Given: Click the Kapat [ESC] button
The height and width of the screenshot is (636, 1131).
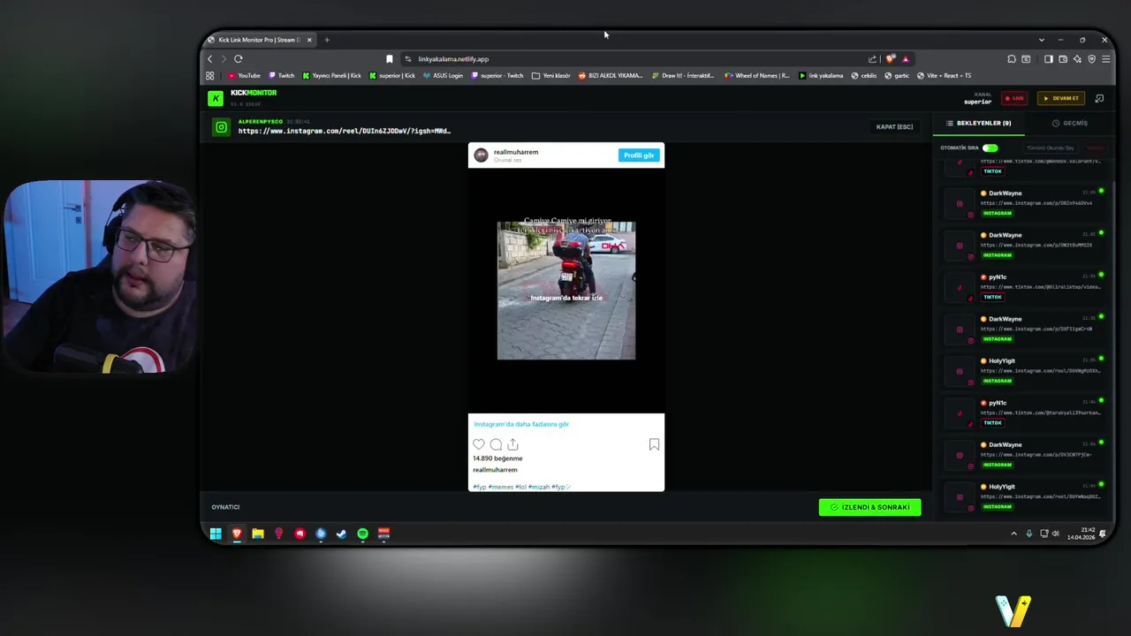Looking at the screenshot, I should click(x=894, y=127).
